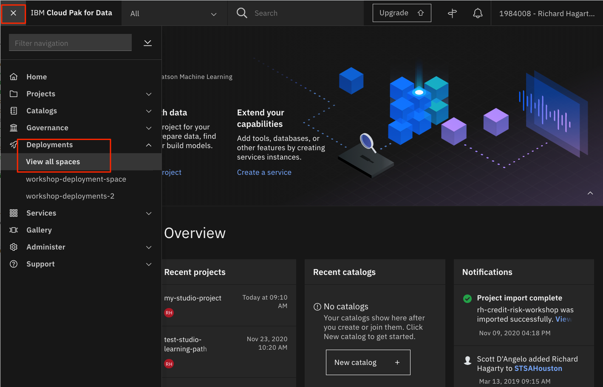Click IBM Cloud Pak for Data title
The width and height of the screenshot is (603, 387).
coord(71,13)
